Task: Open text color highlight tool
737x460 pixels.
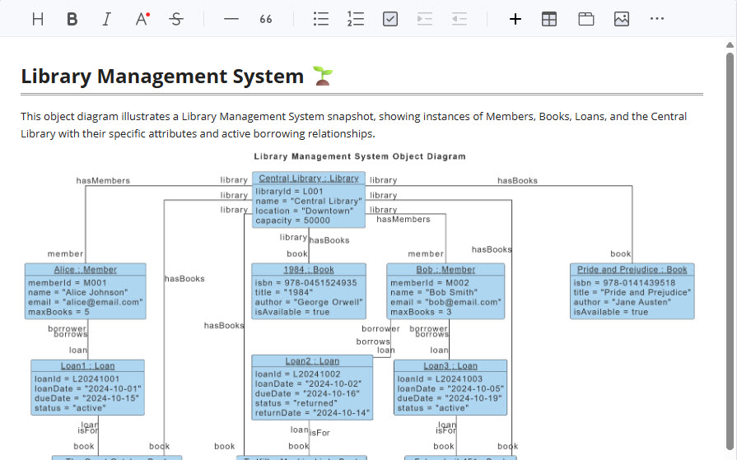Action: point(142,19)
